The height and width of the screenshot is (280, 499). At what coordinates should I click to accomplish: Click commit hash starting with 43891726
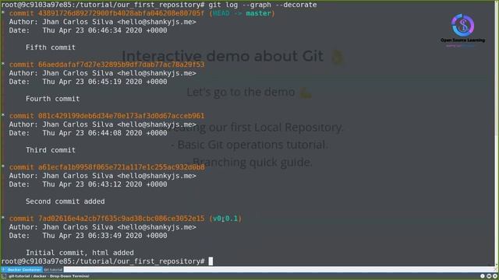click(122, 13)
